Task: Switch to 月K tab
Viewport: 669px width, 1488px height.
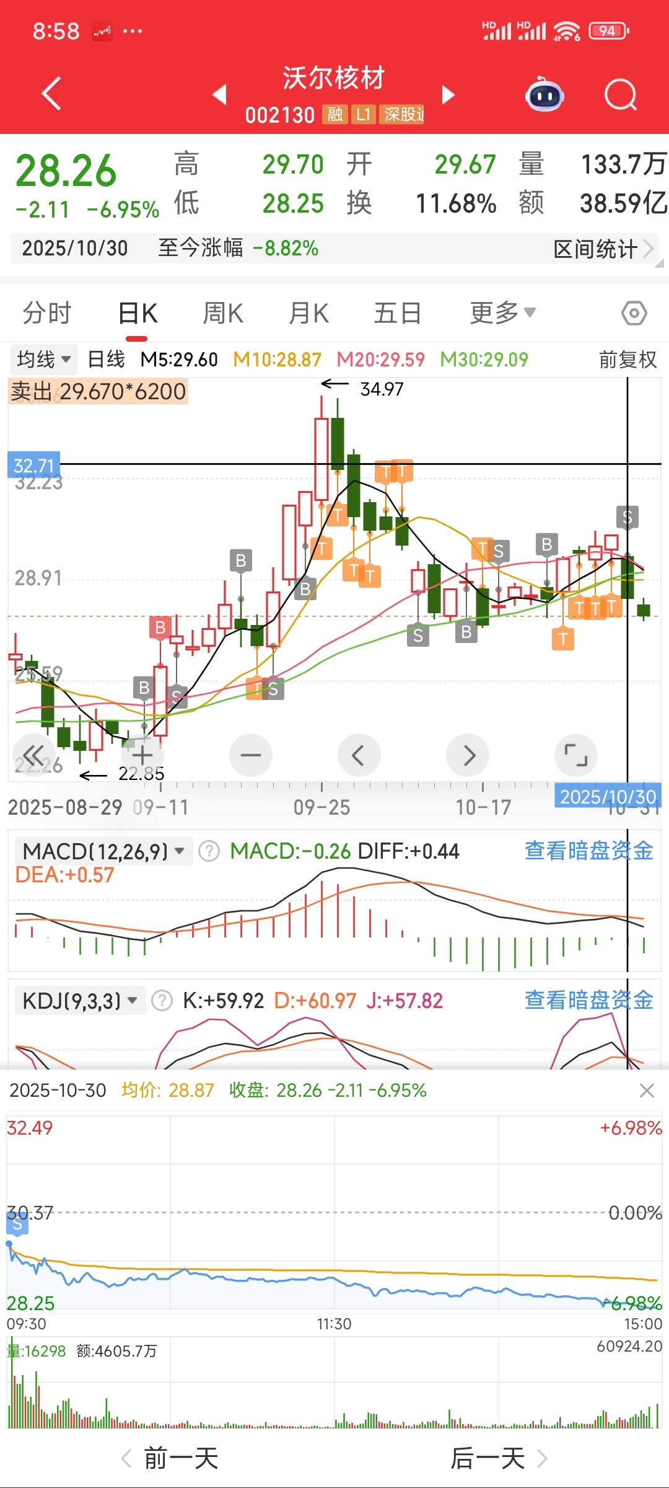Action: pos(308,312)
